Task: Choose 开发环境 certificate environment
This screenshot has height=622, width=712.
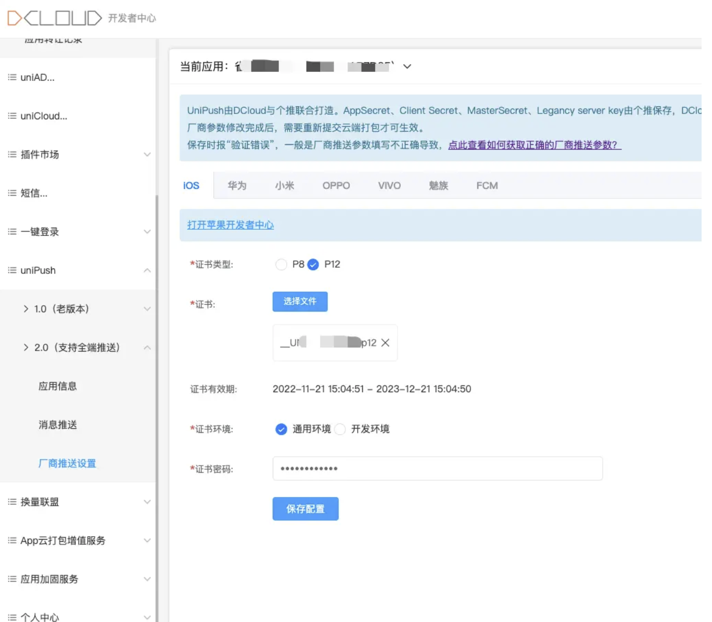Action: coord(340,429)
